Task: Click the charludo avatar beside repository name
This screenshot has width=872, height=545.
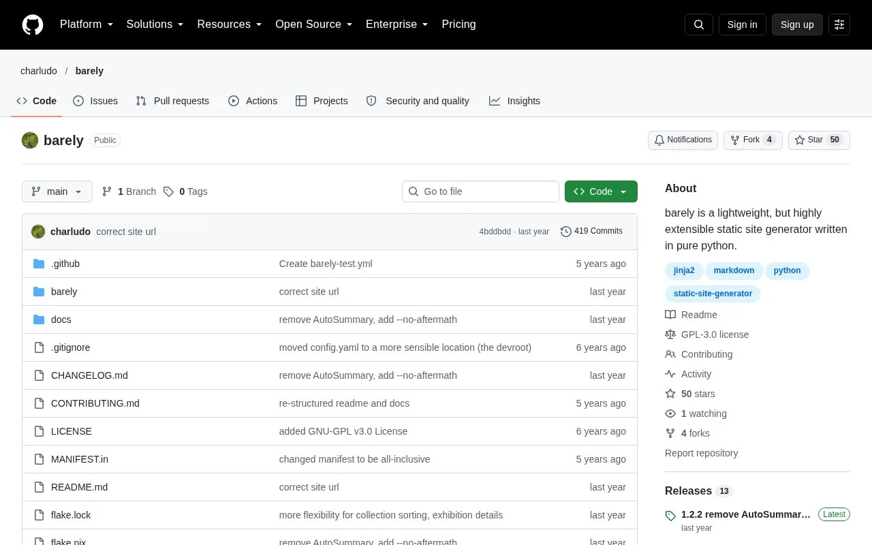Action: (30, 140)
